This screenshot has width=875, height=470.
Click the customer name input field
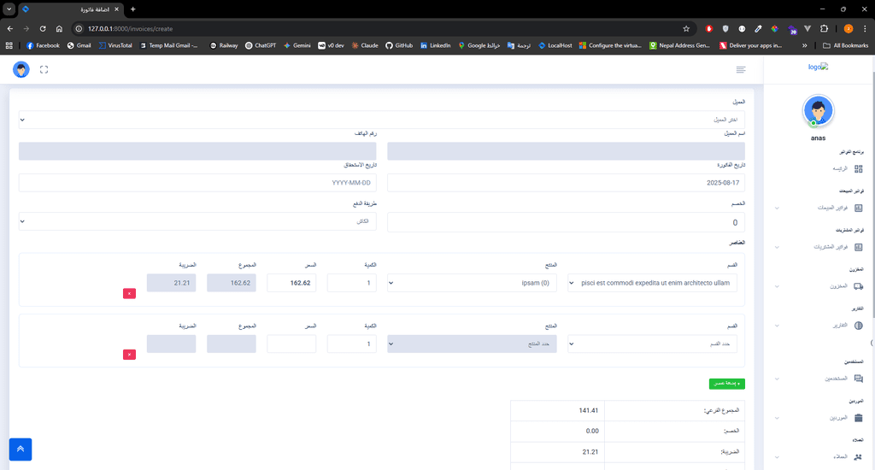pyautogui.click(x=566, y=151)
